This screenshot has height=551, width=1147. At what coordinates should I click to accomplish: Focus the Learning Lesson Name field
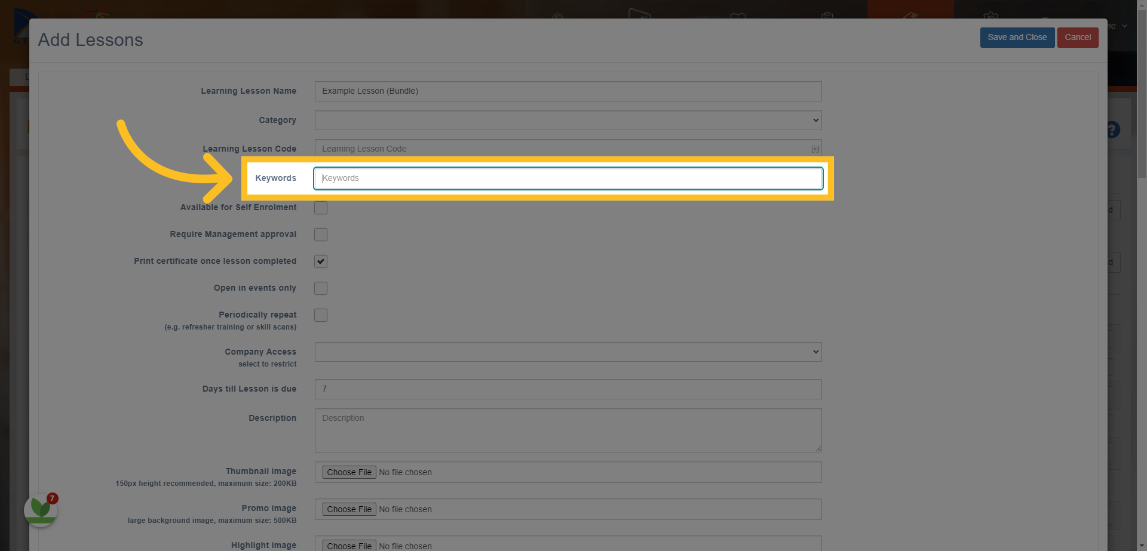(x=568, y=91)
